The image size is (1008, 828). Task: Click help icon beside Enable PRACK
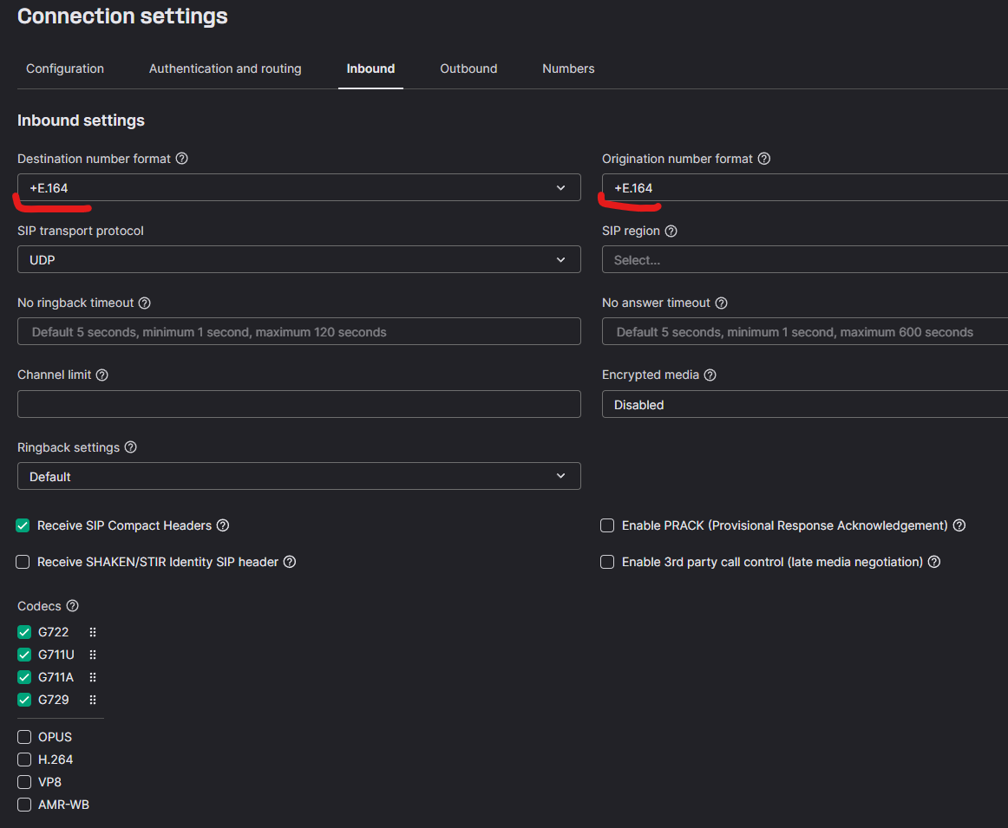coord(959,525)
